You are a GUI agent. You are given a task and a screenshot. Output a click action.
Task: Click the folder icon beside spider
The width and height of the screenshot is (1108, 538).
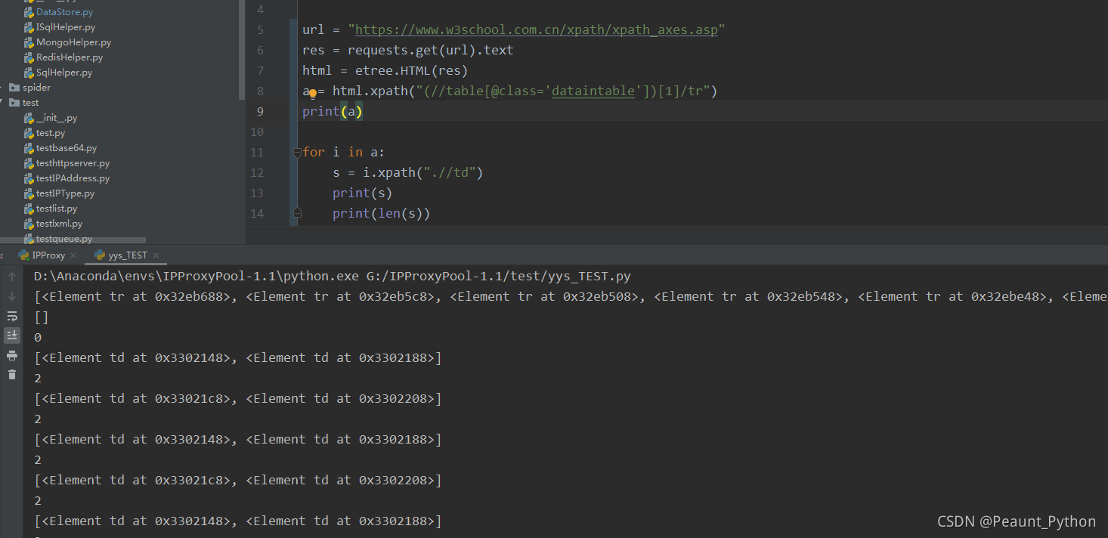tap(14, 88)
